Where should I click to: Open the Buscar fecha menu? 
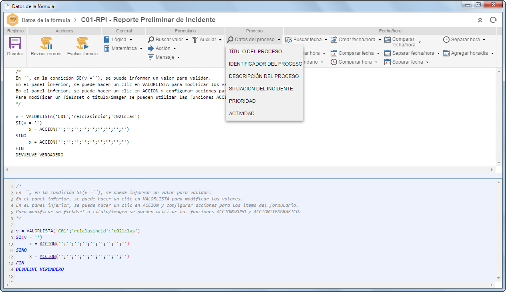tap(306, 40)
